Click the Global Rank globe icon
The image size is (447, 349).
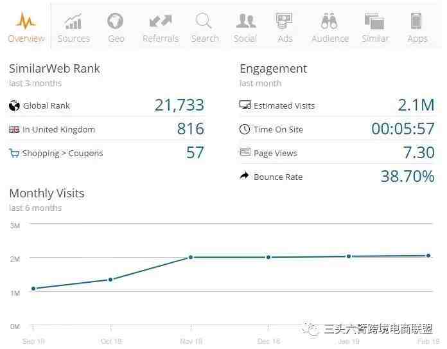[14, 105]
